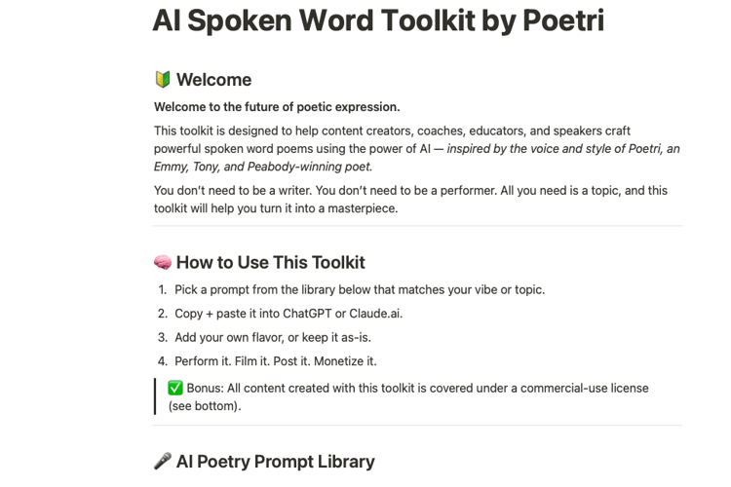Viewport: 731px width, 487px height.
Task: Click the bold 'Welcome to the future' line
Action: [277, 107]
